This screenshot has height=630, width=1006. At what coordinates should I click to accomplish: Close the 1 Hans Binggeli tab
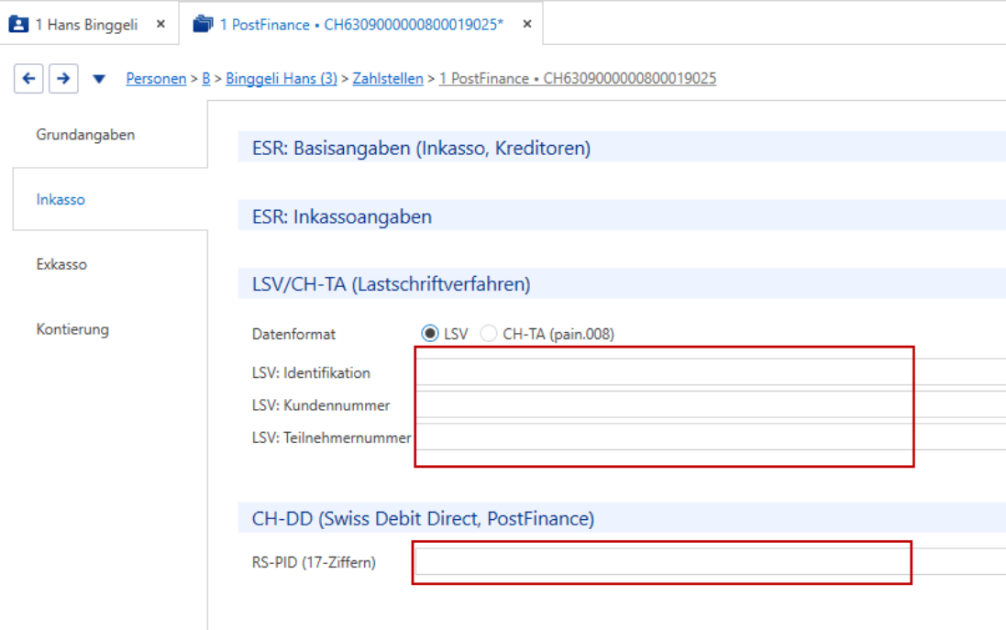[161, 24]
